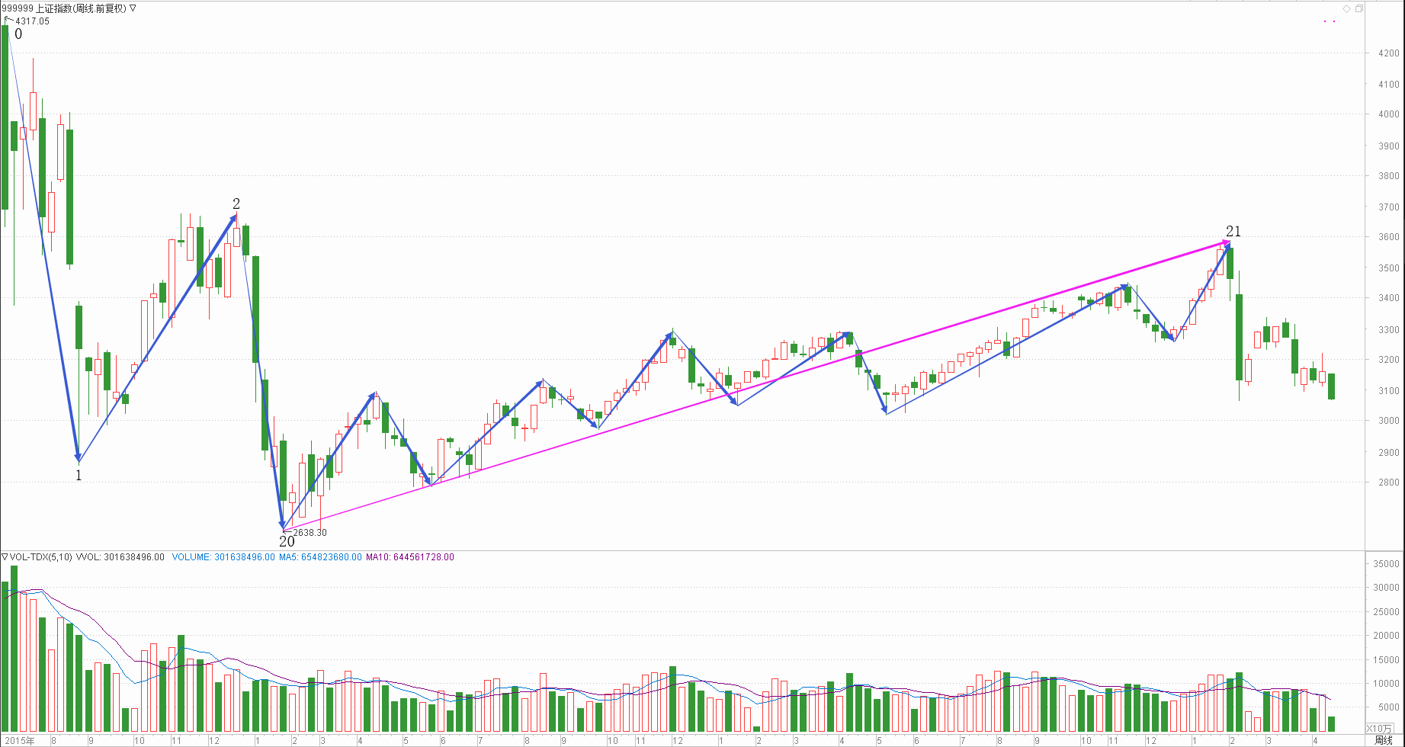1405x747 pixels.
Task: Click the 2015年 date axis label
Action: coord(20,740)
